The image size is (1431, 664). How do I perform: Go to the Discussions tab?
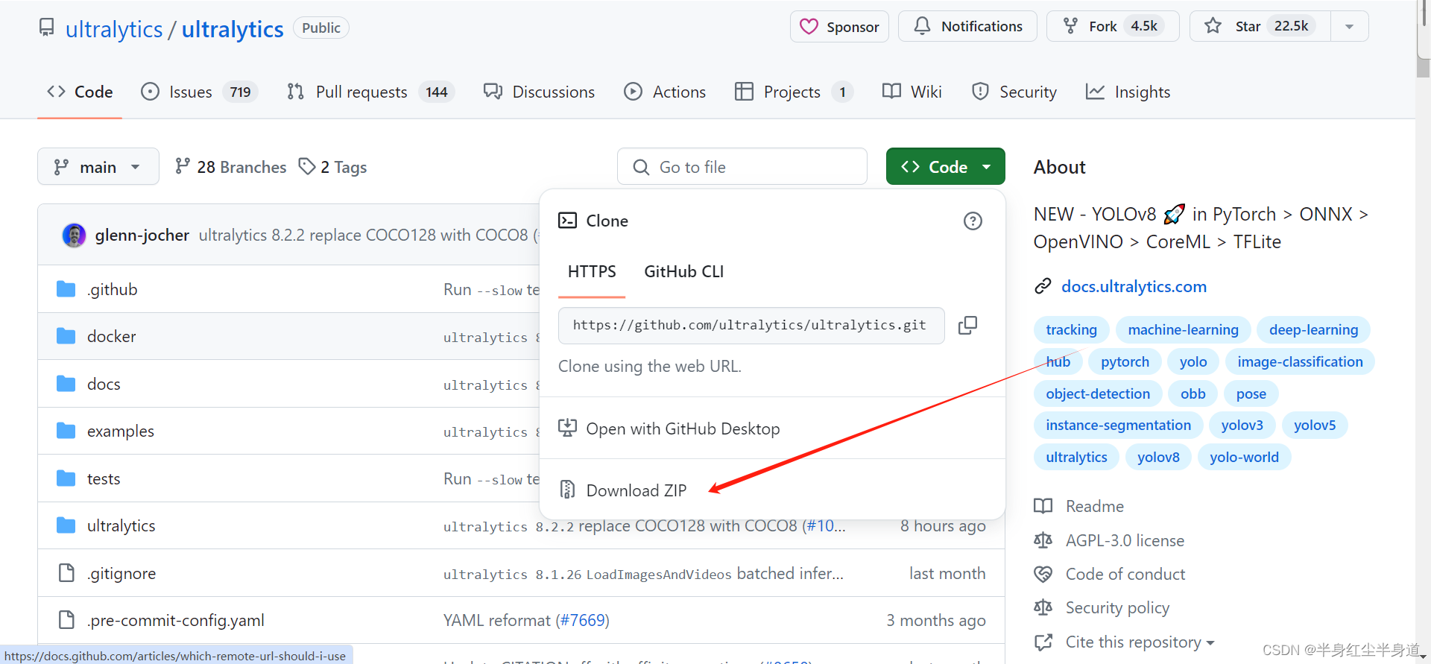point(539,92)
